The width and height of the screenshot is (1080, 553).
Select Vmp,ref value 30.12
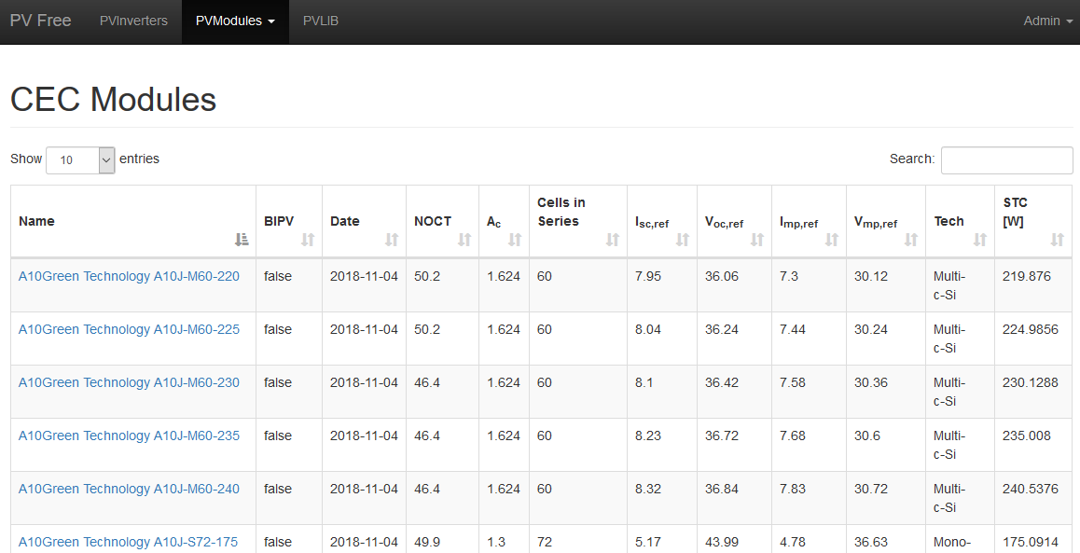(870, 276)
